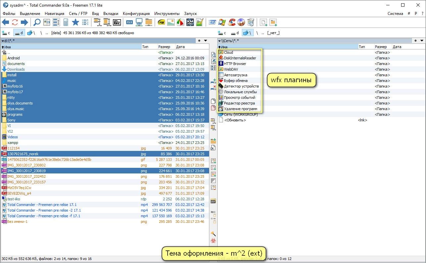The width and height of the screenshot is (426, 263).
Task: Click the image viewer picture icon
Action: 171,23
